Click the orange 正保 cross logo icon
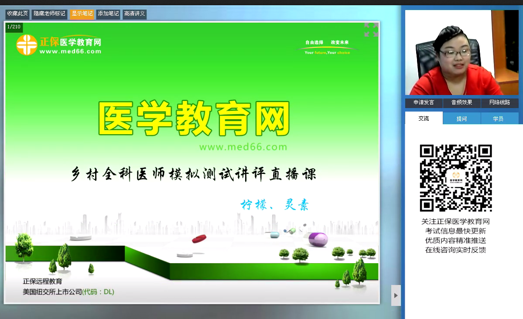The height and width of the screenshot is (319, 523). 27,45
